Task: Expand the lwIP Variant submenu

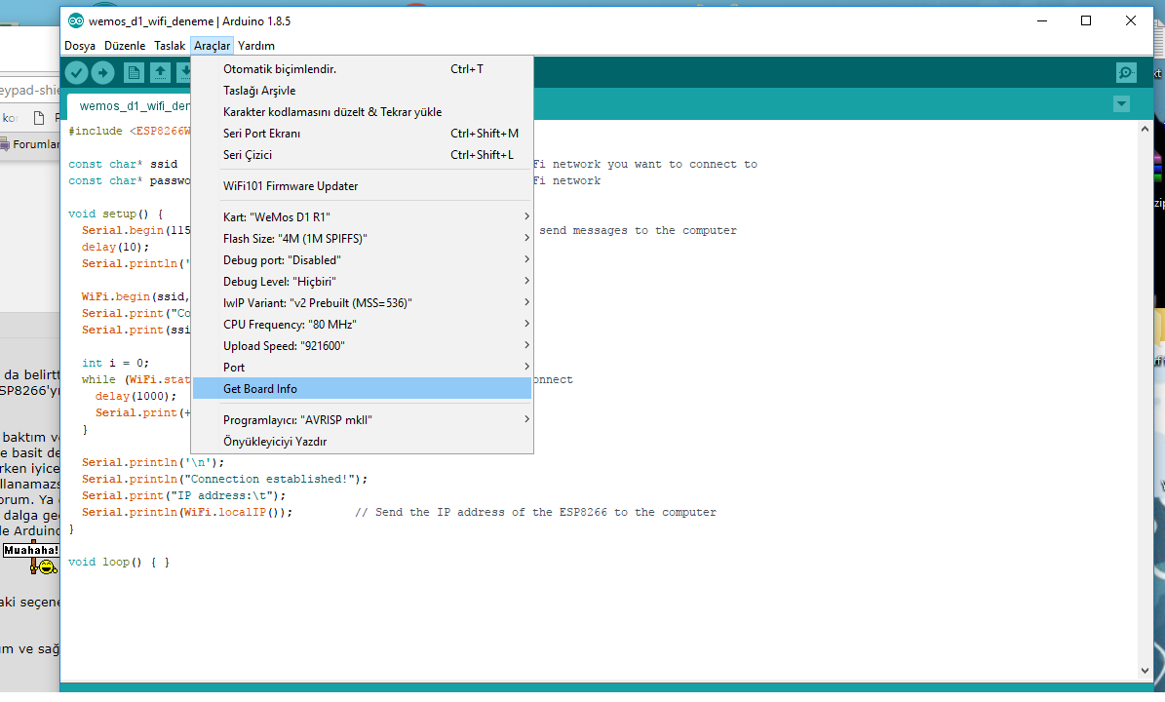Action: 362,303
